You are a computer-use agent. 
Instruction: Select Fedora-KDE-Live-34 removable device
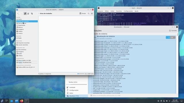coord(27,67)
